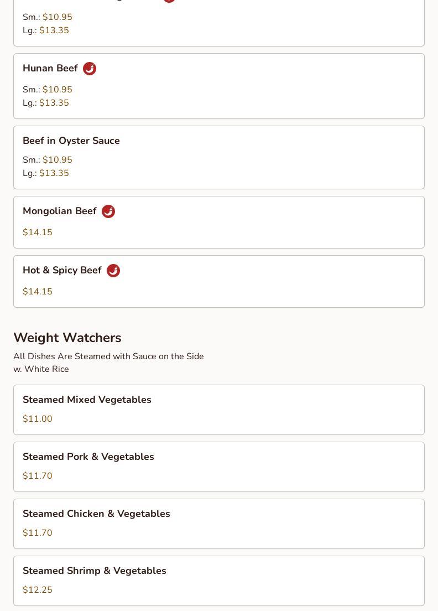This screenshot has width=438, height=611.
Task: Click the Weight Watchers section heading
Action: tap(67, 338)
